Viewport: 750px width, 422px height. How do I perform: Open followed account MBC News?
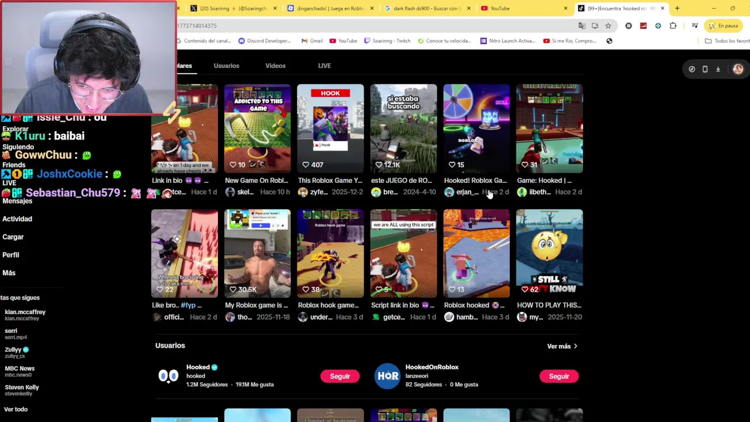19,371
